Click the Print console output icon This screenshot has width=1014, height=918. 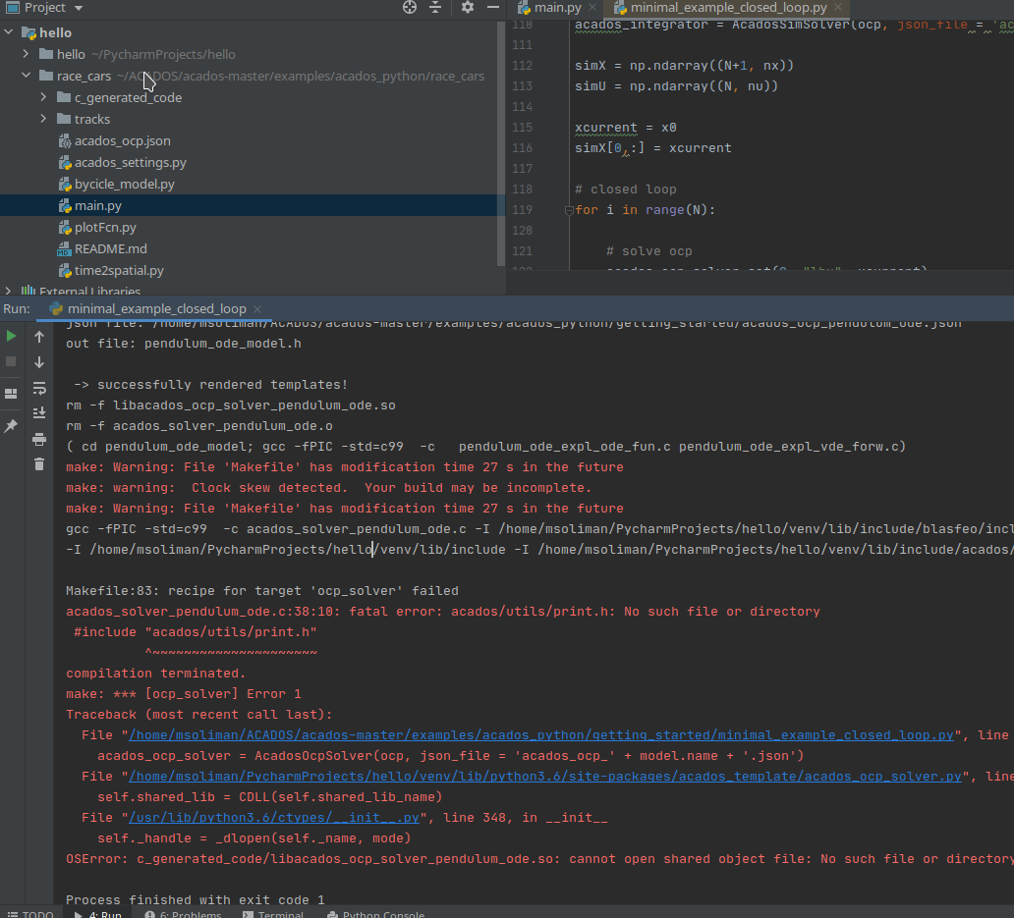pos(39,438)
